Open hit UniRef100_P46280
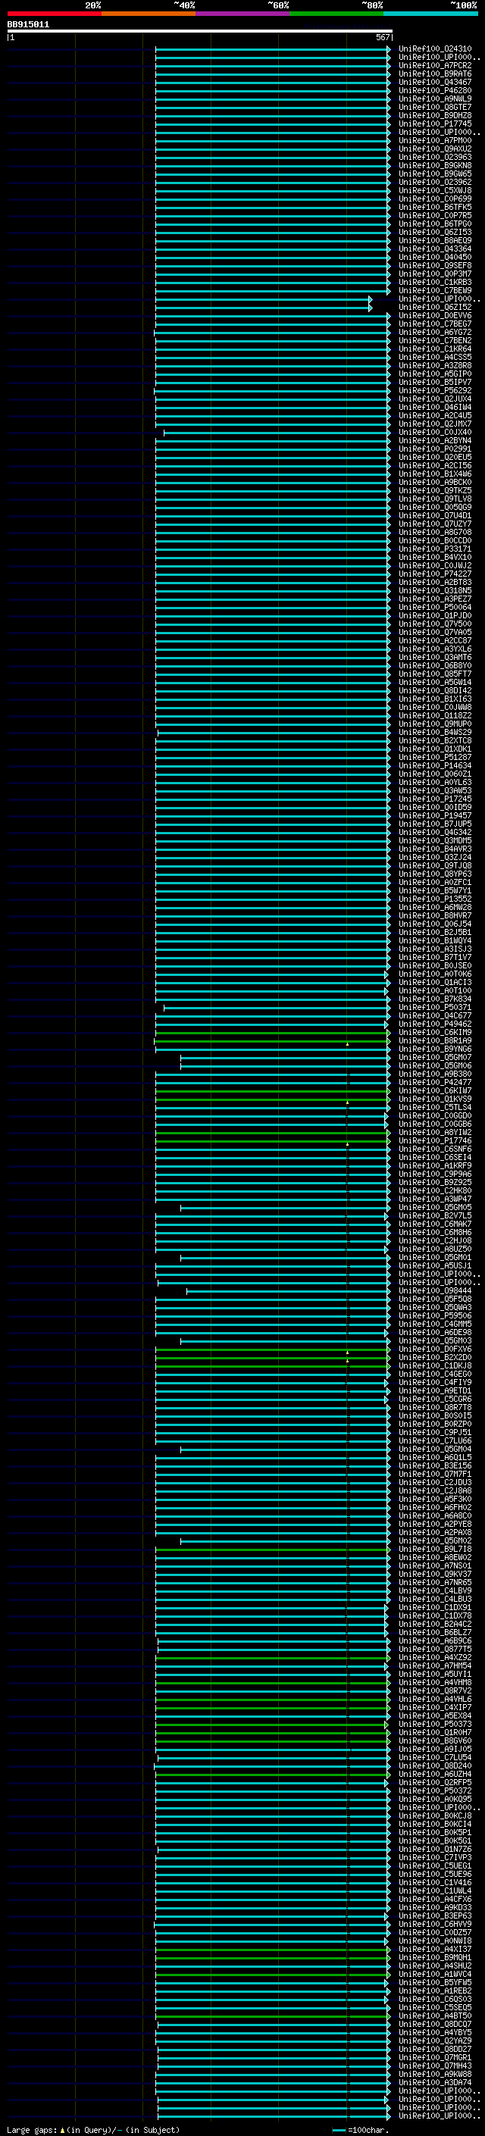The width and height of the screenshot is (485, 2136). pos(435,90)
